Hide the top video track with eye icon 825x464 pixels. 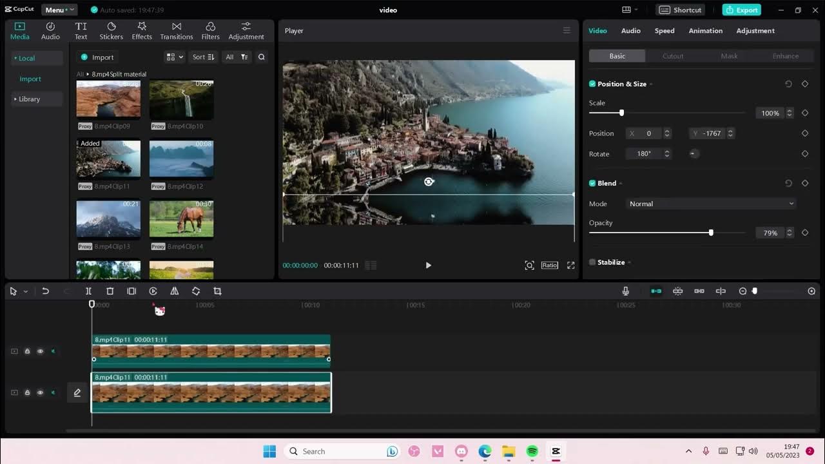pos(40,351)
